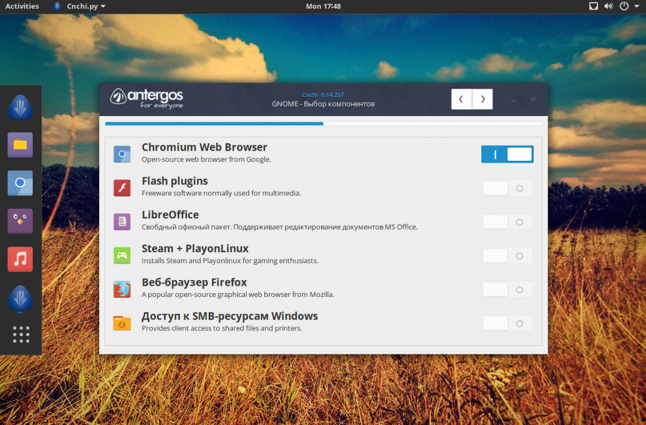Select the running Cnchi icon in dock
This screenshot has height=425, width=646.
pos(20,298)
